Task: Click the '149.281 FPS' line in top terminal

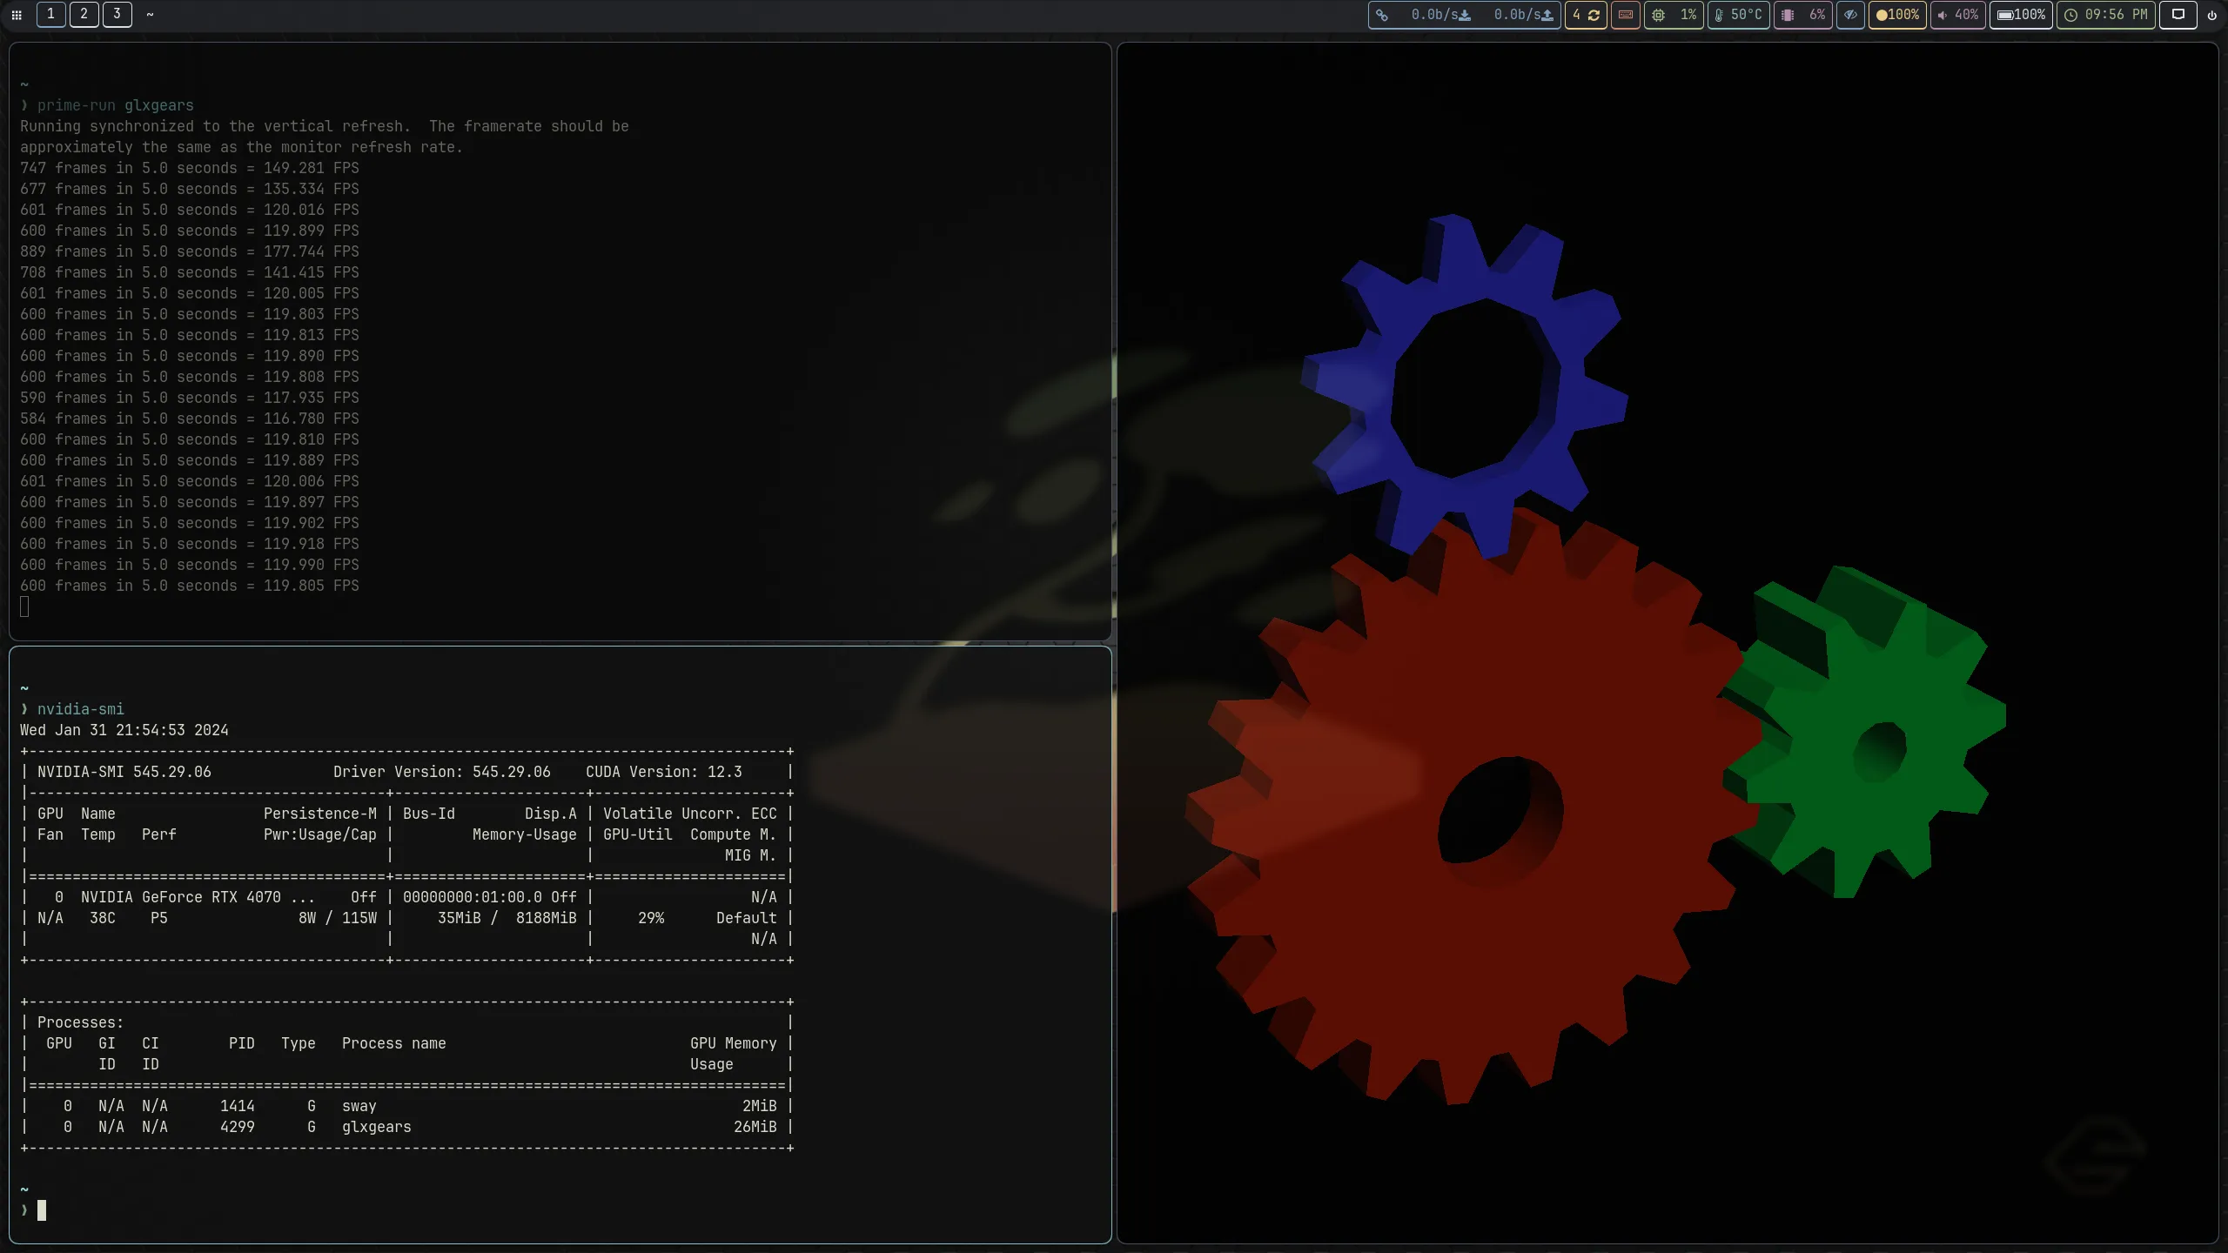Action: point(190,168)
